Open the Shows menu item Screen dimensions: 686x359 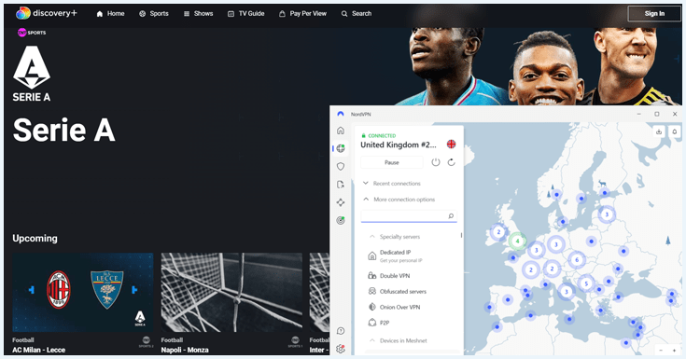pyautogui.click(x=198, y=14)
